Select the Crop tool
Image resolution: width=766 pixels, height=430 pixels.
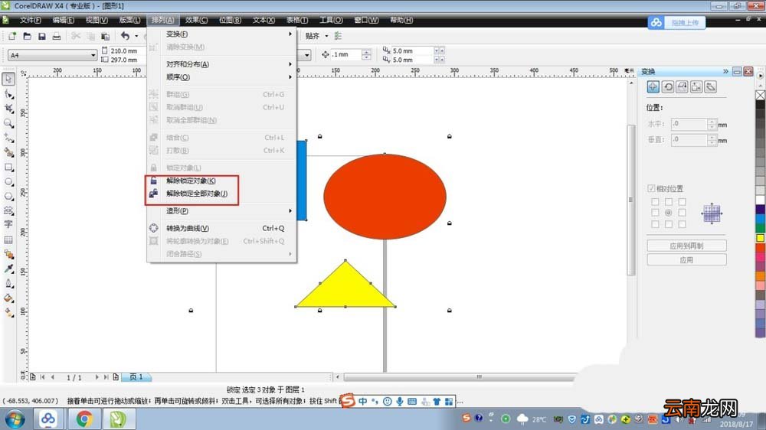click(x=8, y=109)
